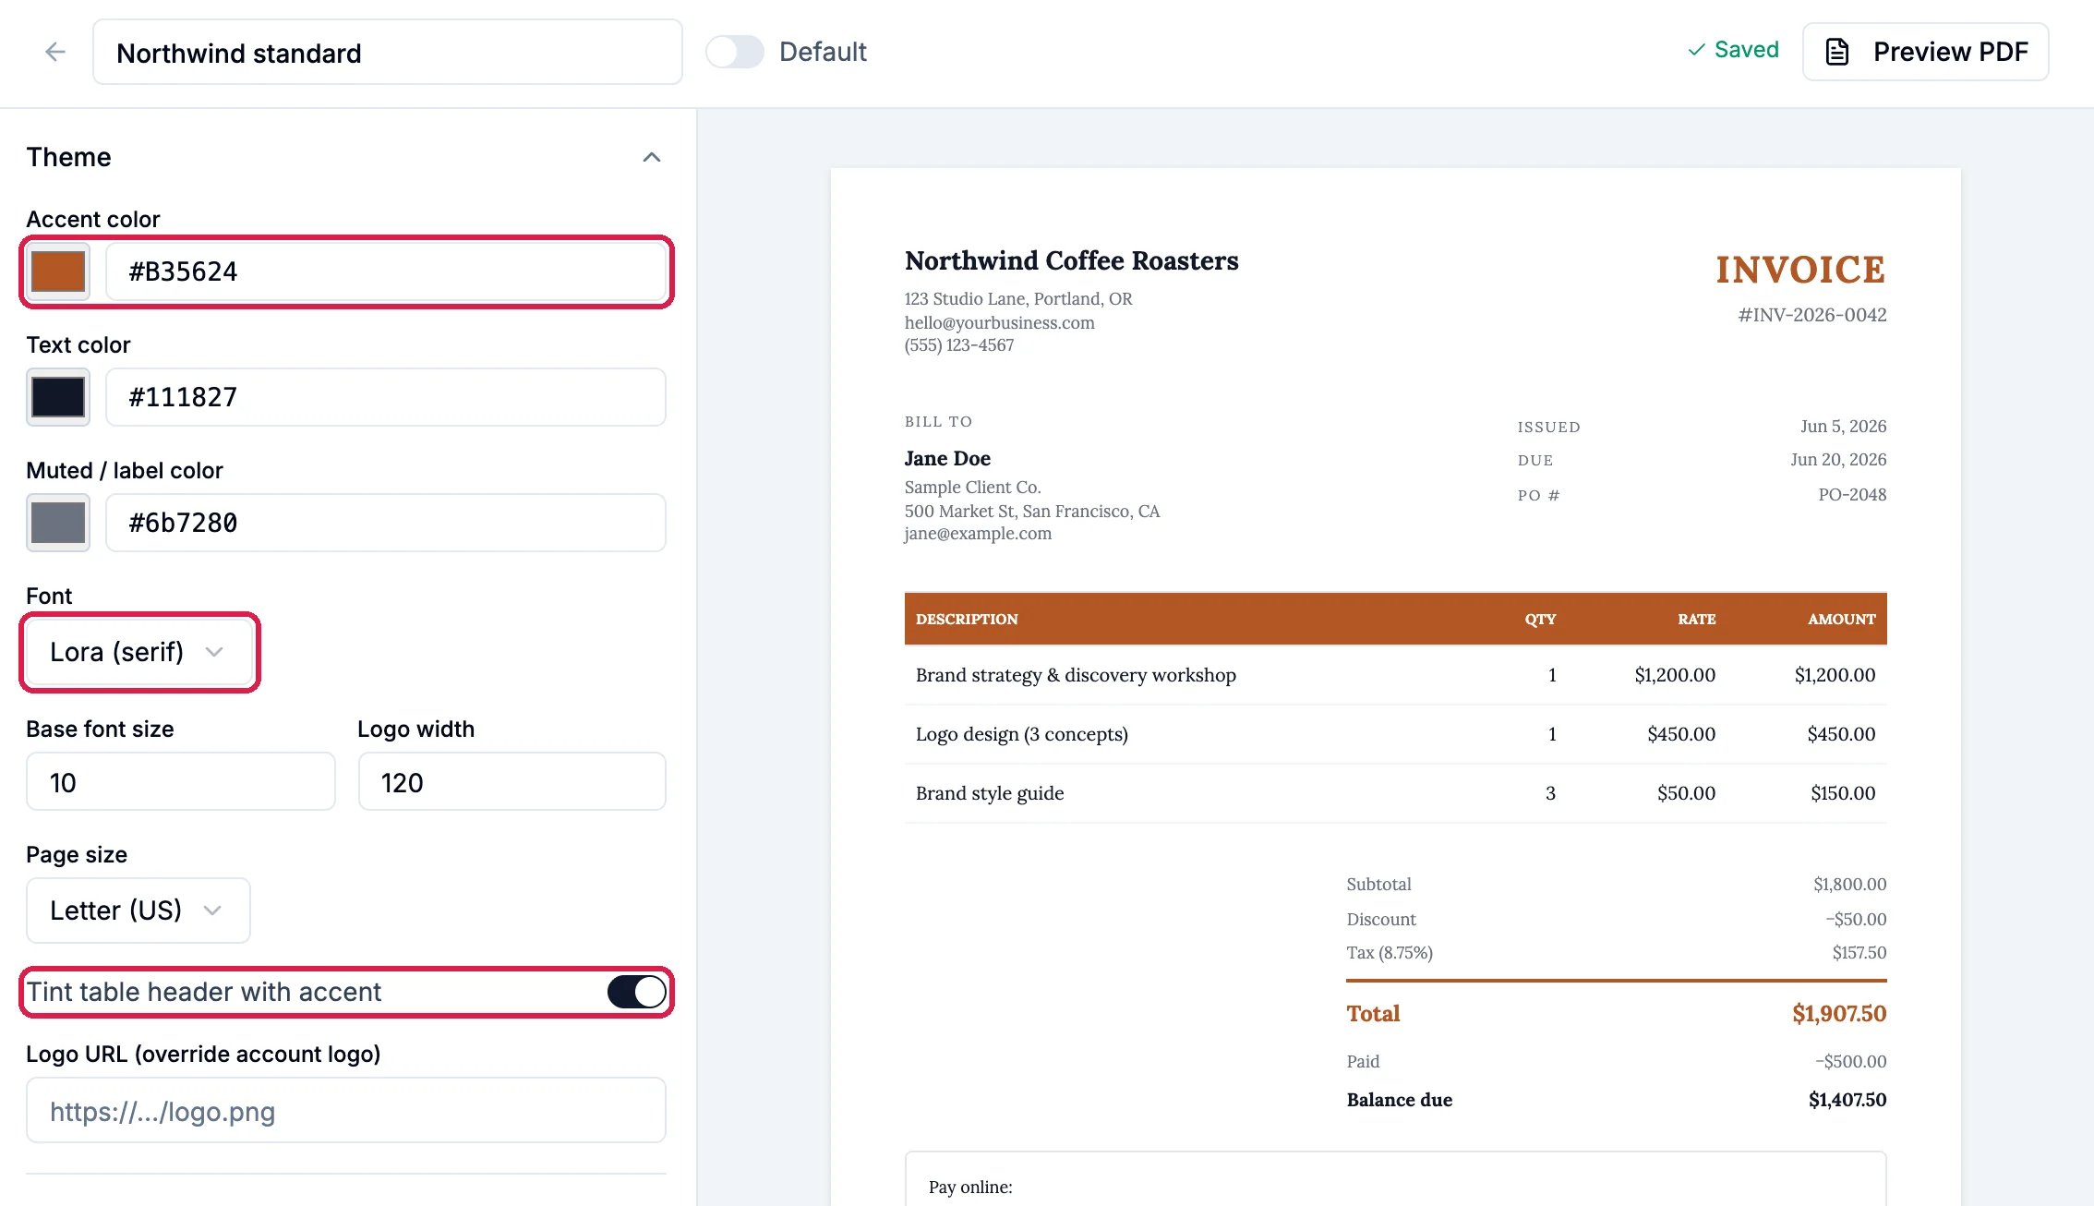Click the QTY column header

(1540, 619)
